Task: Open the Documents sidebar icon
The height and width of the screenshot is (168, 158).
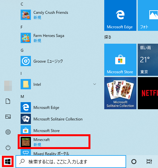Action: tap(8, 101)
